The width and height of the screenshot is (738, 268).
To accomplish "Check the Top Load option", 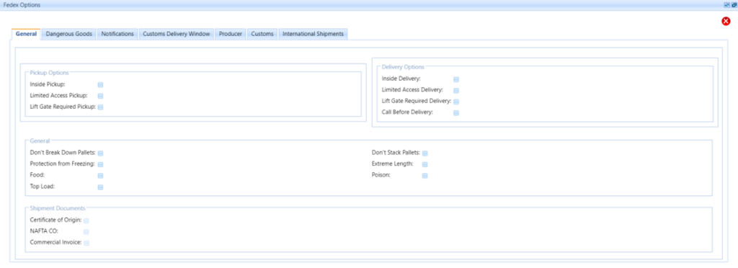I will point(100,187).
